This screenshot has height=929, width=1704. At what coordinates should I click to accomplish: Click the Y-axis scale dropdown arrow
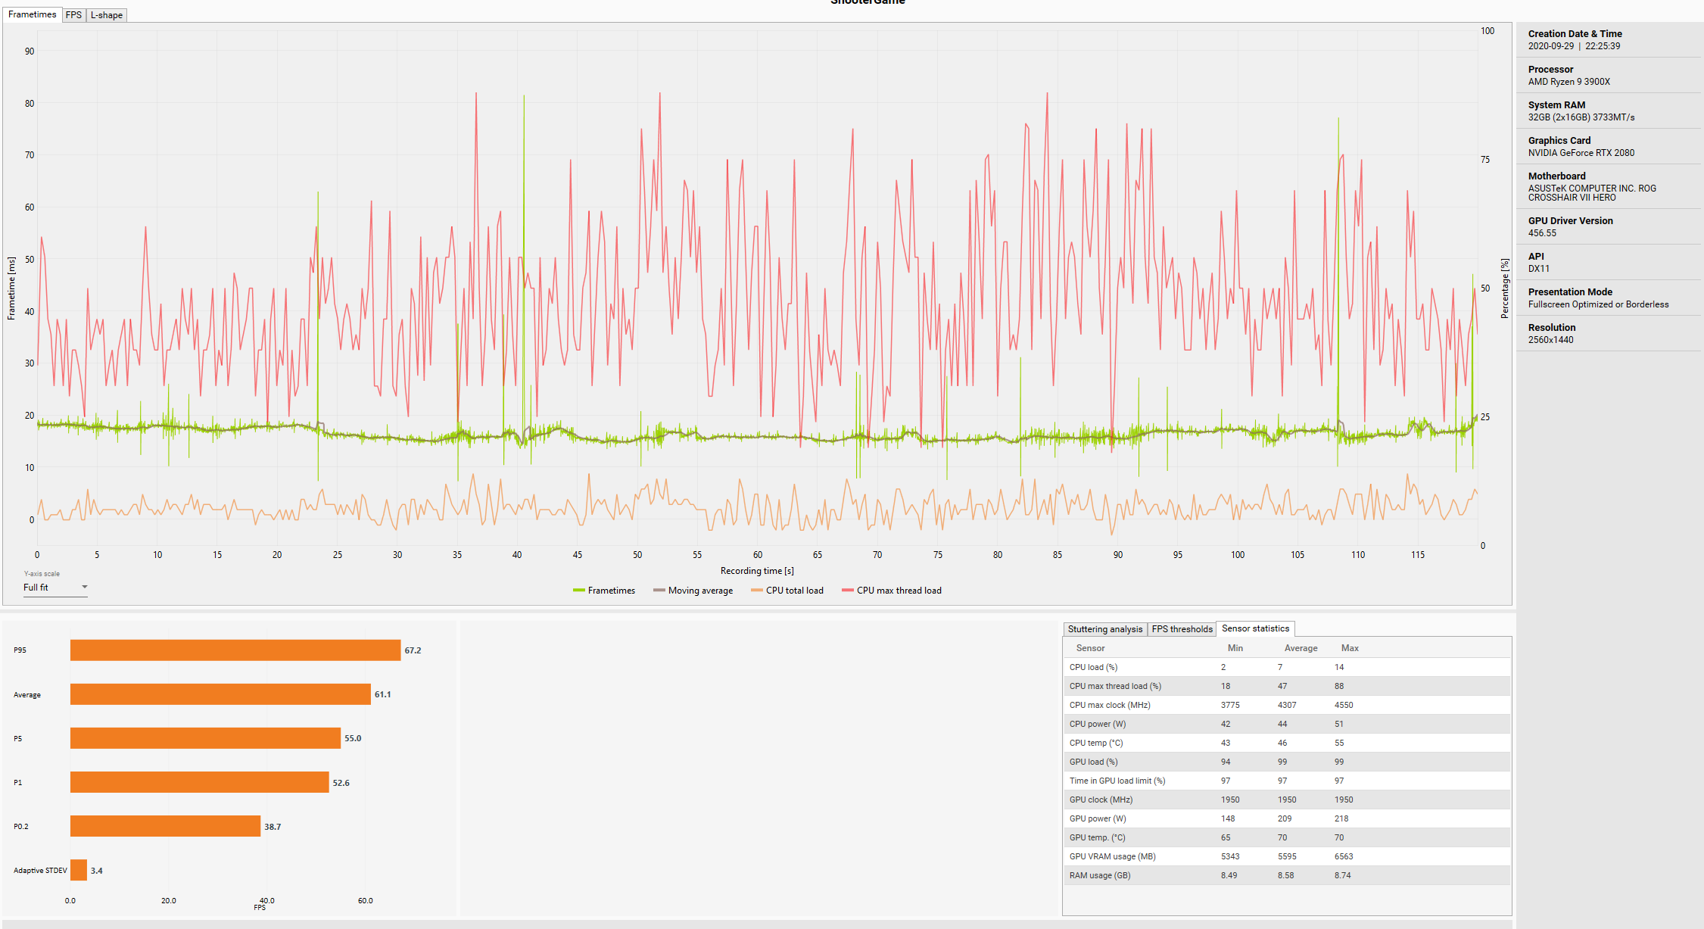85,587
